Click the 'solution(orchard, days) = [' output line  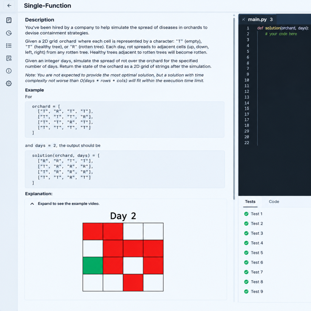66,155
